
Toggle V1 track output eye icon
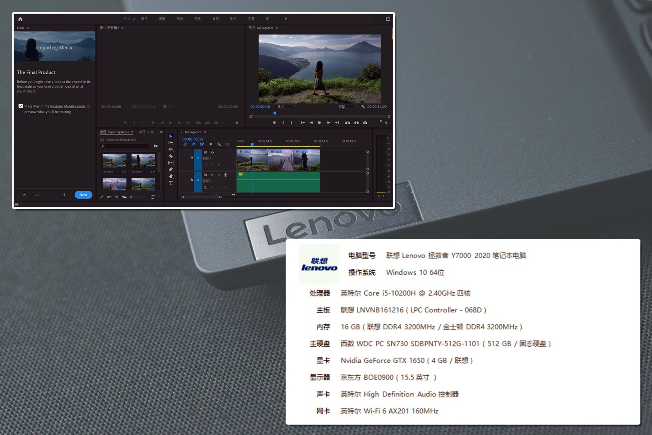point(212,152)
